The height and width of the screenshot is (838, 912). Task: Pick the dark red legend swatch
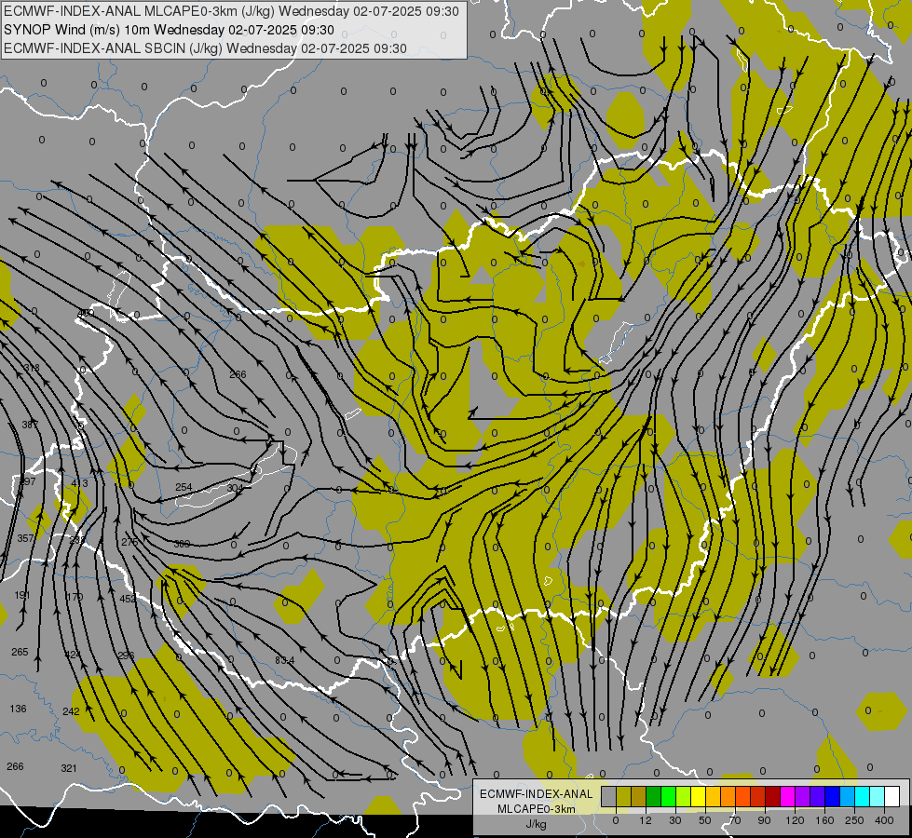pos(772,796)
